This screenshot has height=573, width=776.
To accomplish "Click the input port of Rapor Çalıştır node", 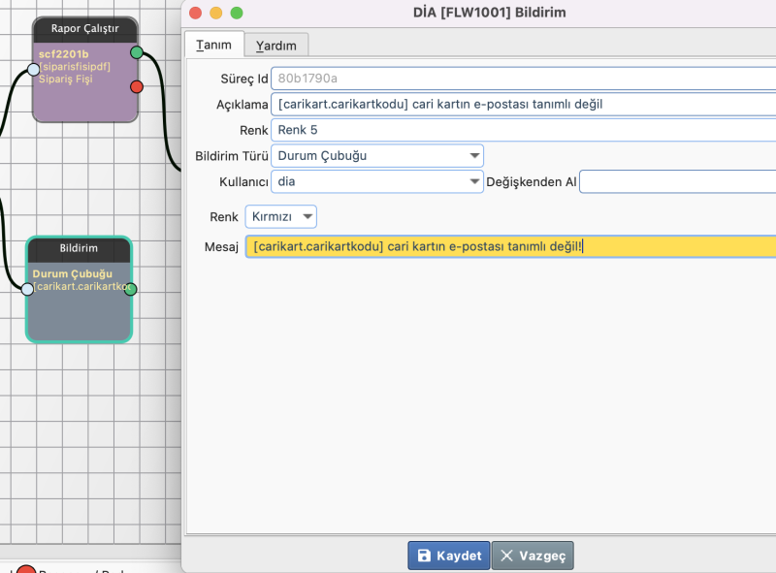I will 33,69.
